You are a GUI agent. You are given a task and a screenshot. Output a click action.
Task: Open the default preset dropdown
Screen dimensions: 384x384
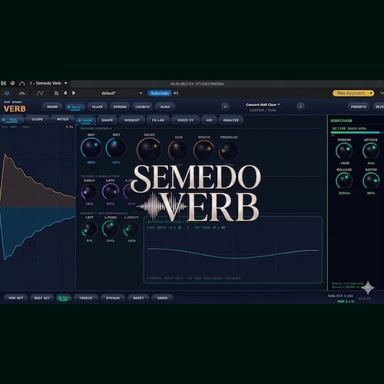pos(121,93)
